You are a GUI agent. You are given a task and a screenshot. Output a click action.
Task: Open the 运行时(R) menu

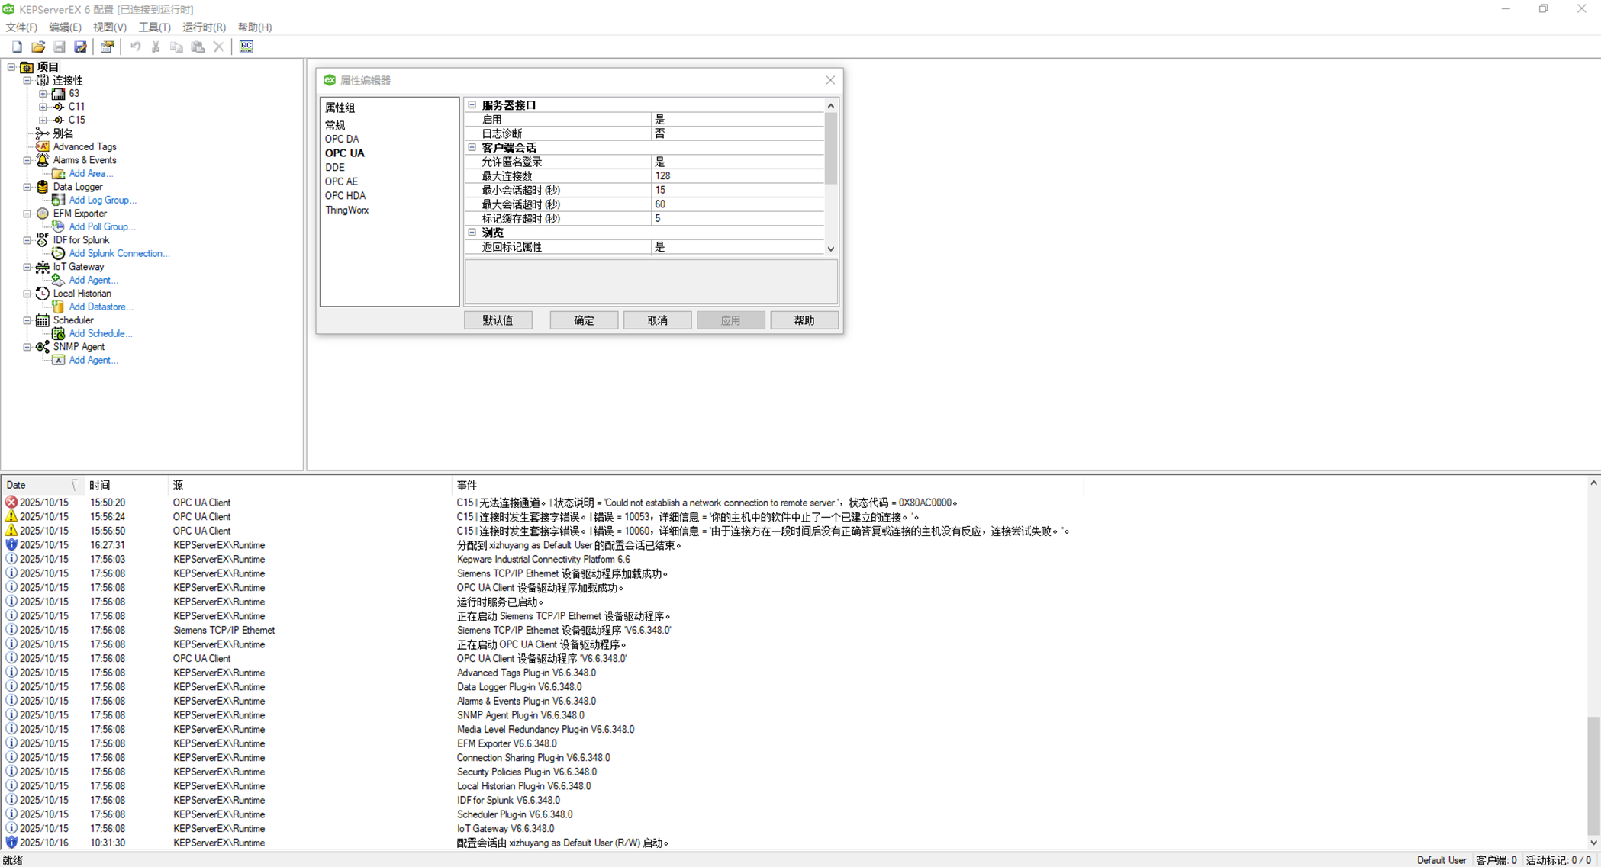point(203,27)
